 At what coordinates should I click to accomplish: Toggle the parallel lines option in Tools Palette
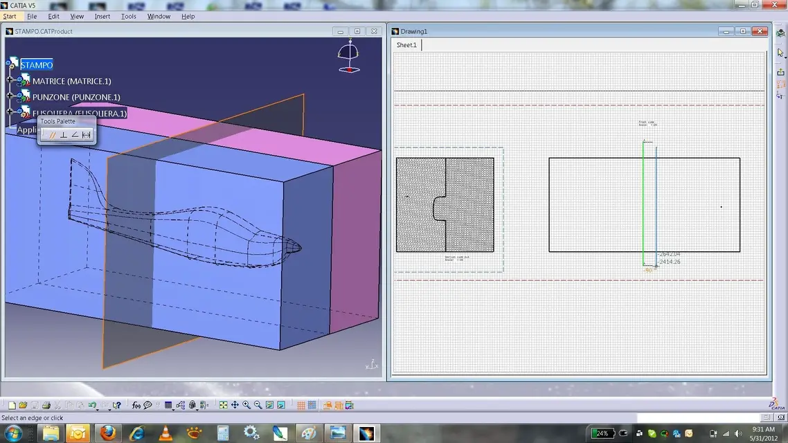tap(52, 135)
